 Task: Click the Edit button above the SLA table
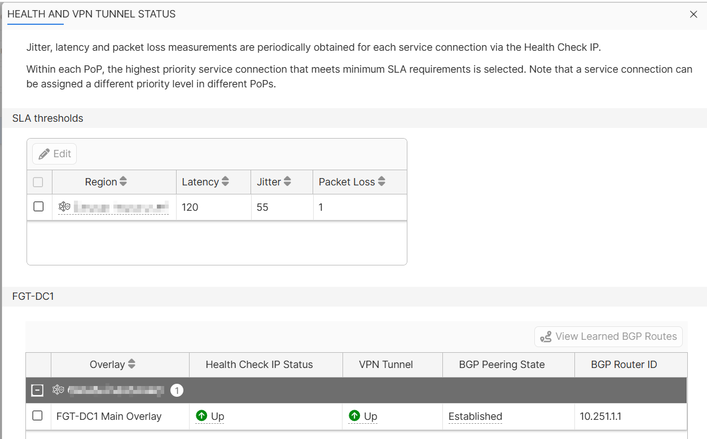54,153
